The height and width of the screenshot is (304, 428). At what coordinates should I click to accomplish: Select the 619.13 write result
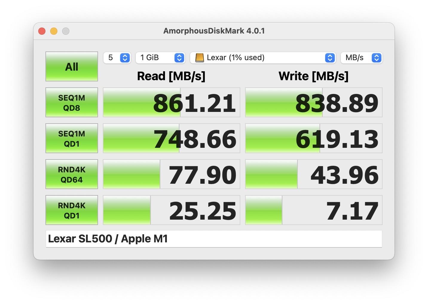click(314, 138)
